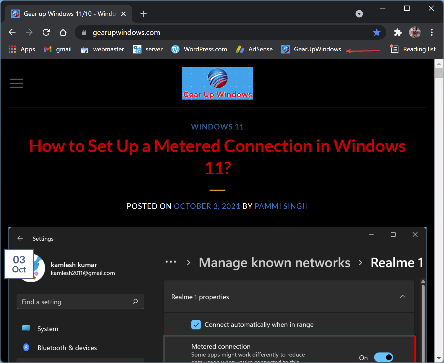Open author PAMMI SINGH link
This screenshot has width=444, height=363.
pos(281,206)
